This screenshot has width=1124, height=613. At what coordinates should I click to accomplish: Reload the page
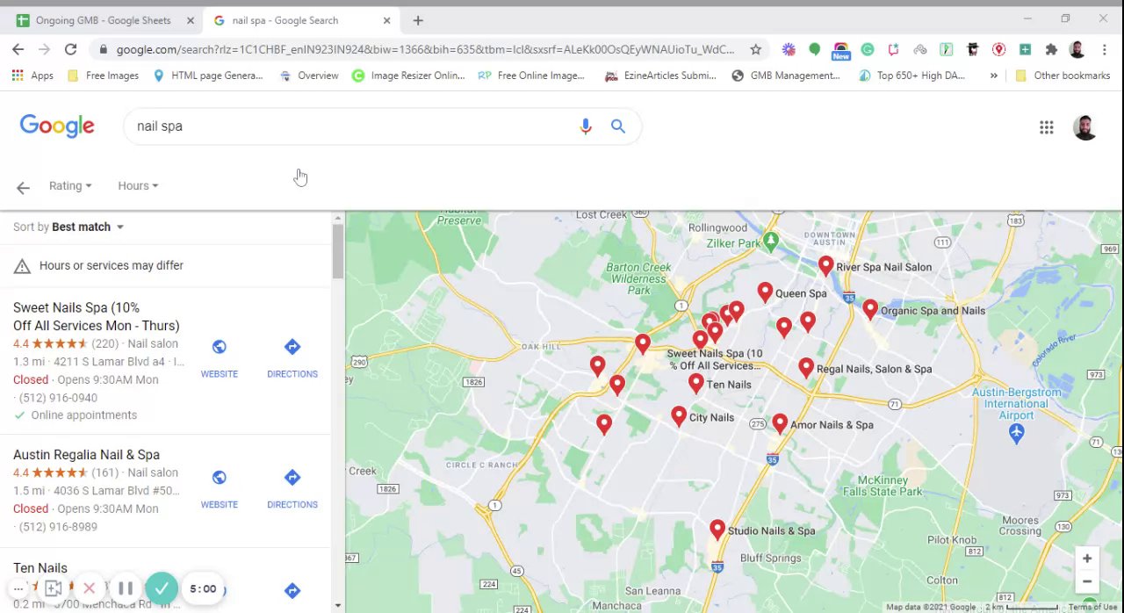70,49
